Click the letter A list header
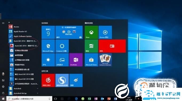The image size is (182, 101). pos(9,22)
